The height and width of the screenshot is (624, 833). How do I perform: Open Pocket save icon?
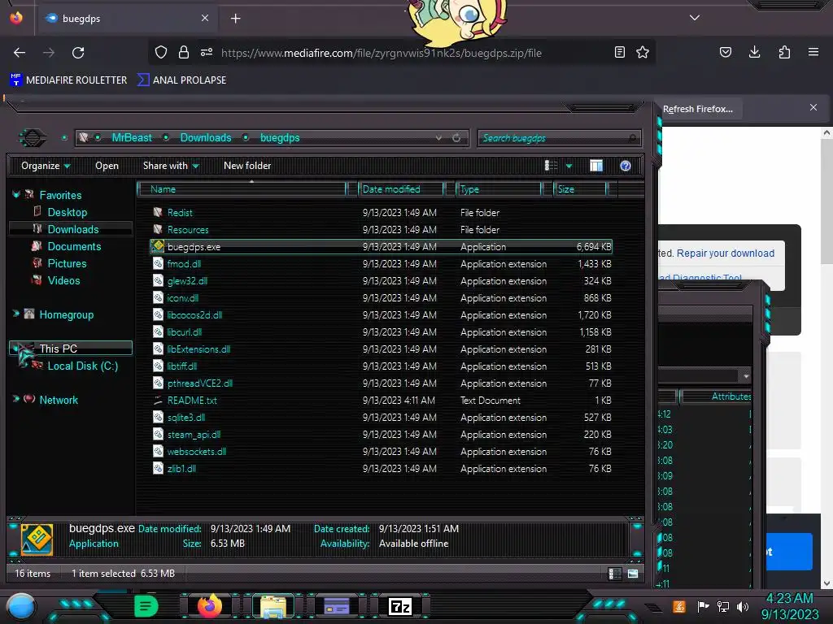(x=726, y=52)
